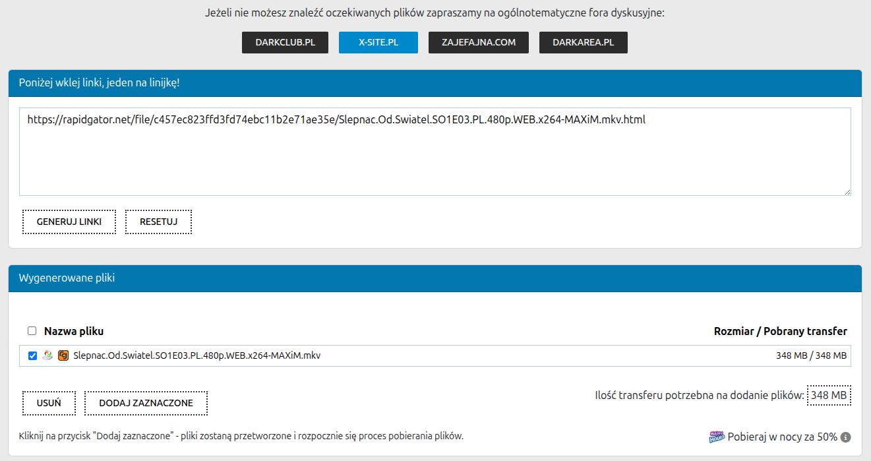The height and width of the screenshot is (461, 871).
Task: Click the Rapidgator hoster icon beside filename
Action: (x=64, y=354)
